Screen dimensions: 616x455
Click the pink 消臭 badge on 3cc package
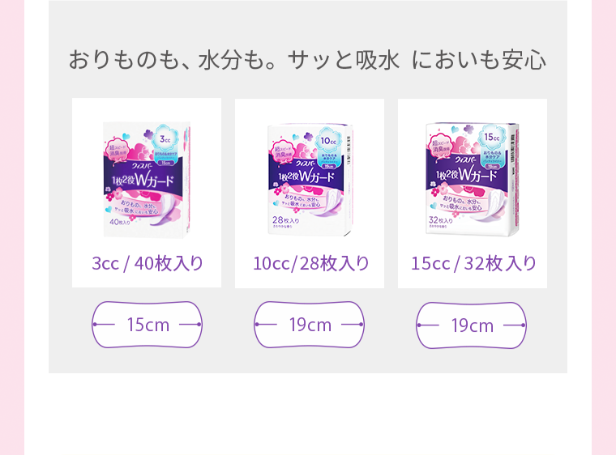(118, 151)
